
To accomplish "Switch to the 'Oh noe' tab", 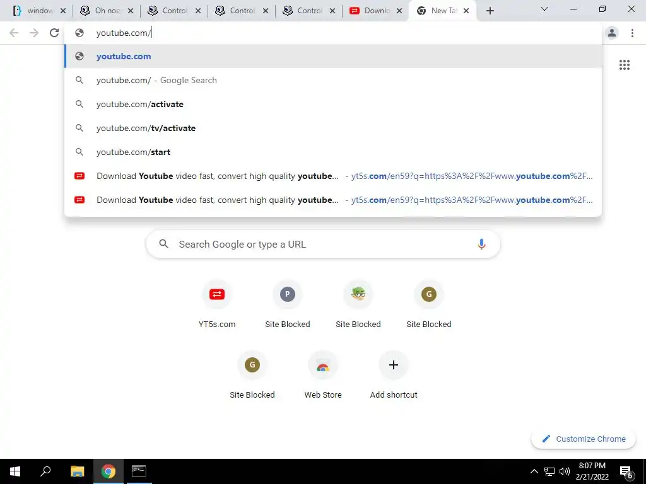I will point(105,11).
